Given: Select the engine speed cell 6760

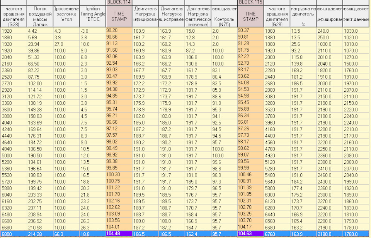Looking at the screenshot, I should (277, 234).
